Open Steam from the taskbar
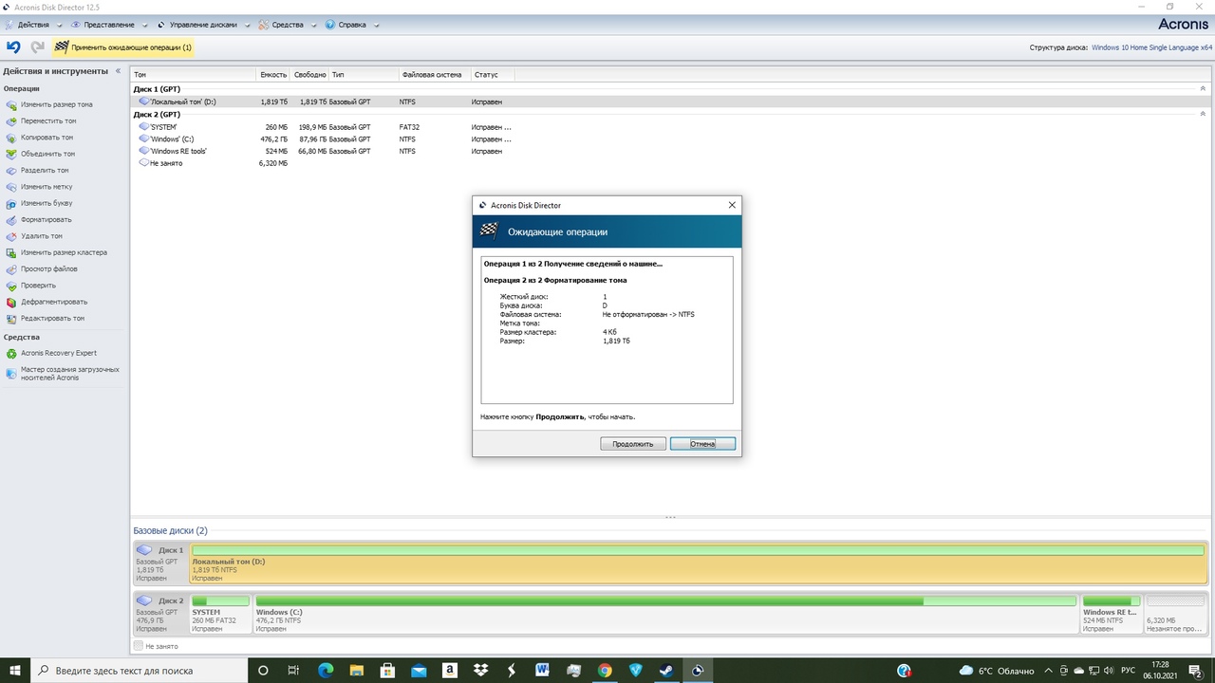 click(x=667, y=671)
